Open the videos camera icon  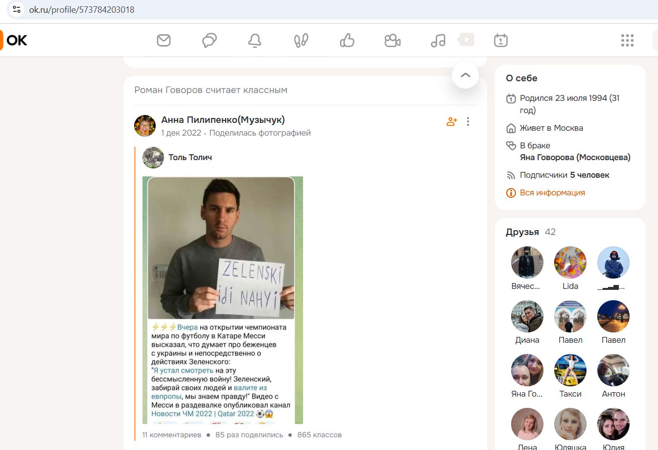tap(392, 40)
